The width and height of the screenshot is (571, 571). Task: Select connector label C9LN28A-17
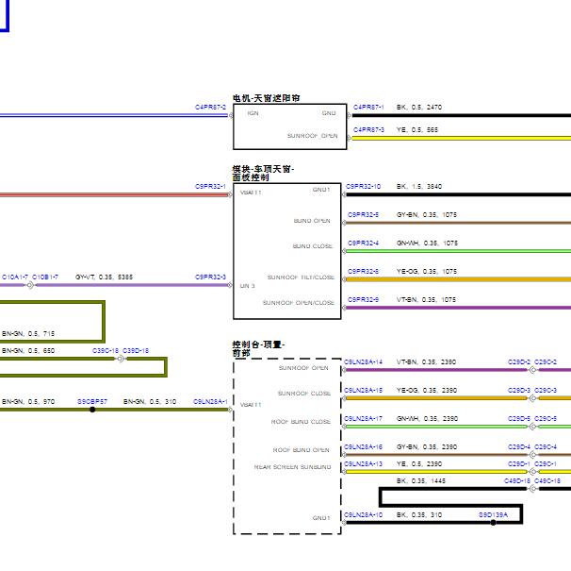363,419
